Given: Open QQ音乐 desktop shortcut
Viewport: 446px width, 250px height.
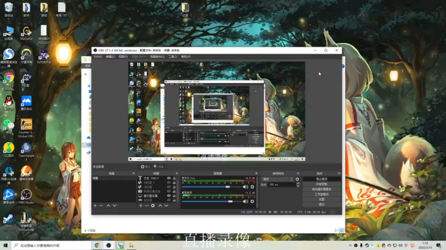Looking at the screenshot, I should [8, 149].
